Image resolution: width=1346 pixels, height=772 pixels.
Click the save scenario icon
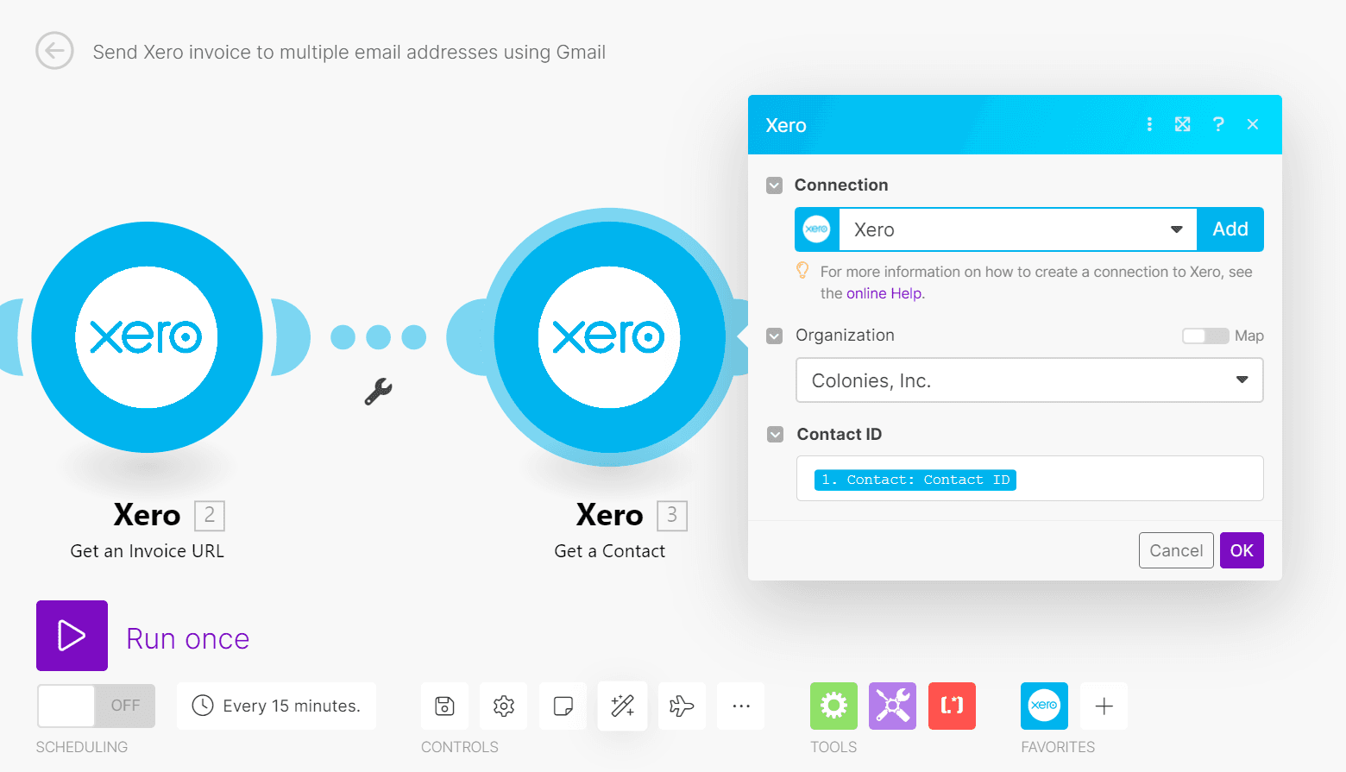(444, 706)
